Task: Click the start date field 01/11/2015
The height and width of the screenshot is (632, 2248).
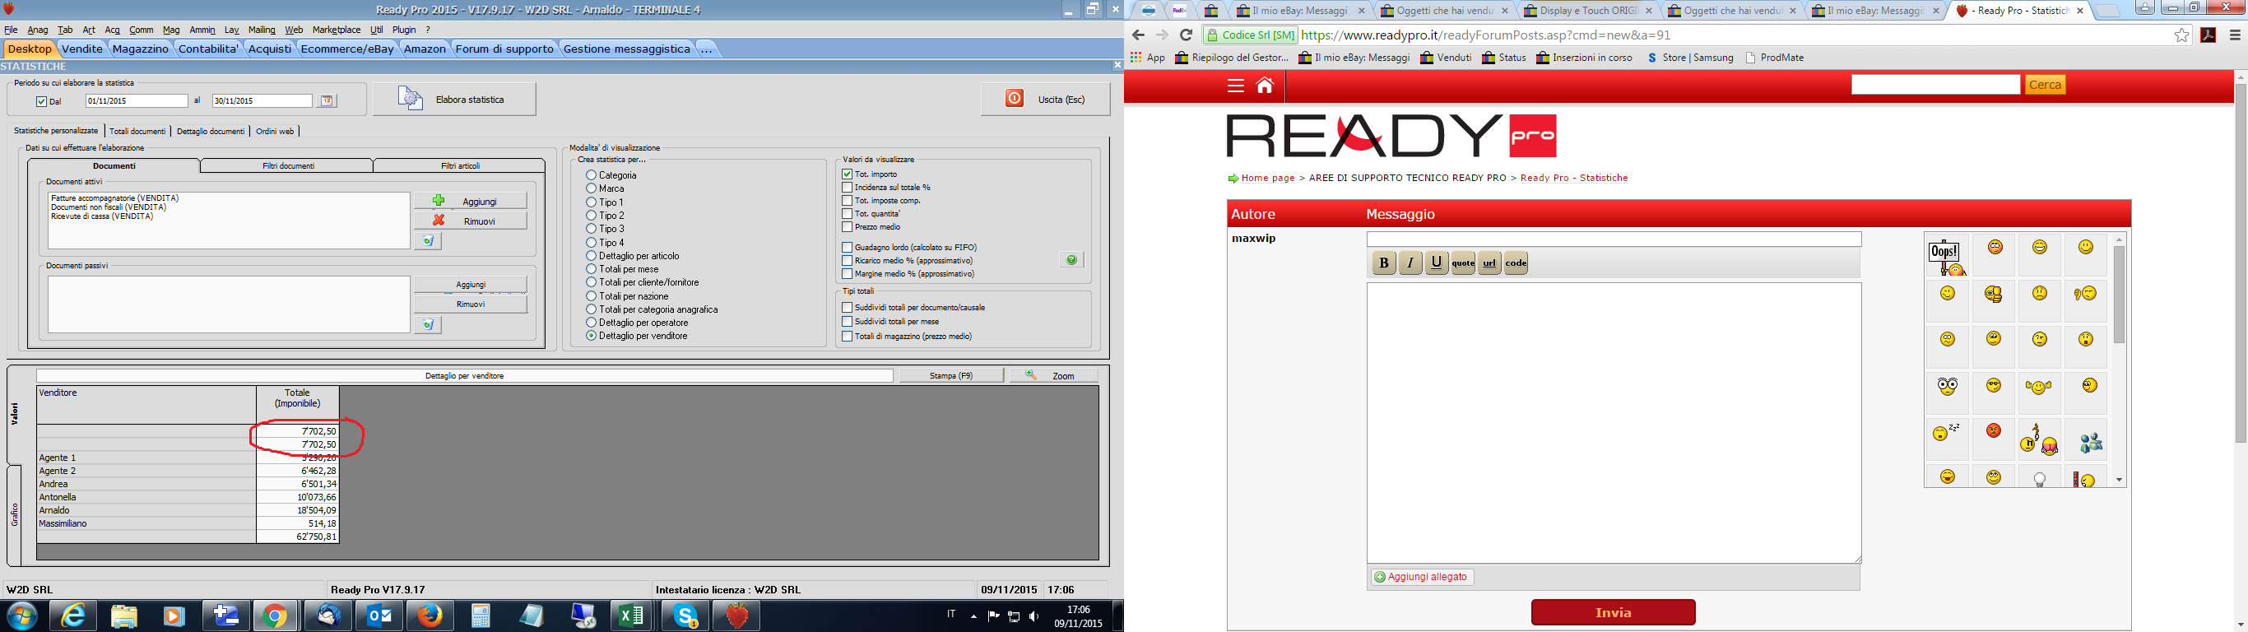Action: [x=137, y=101]
